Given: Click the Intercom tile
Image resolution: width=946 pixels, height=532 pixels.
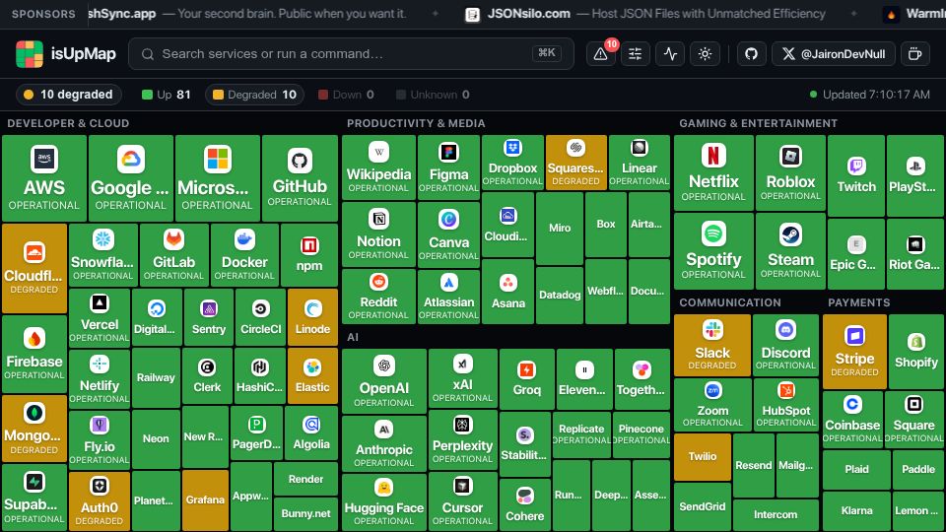Looking at the screenshot, I should click(x=776, y=515).
